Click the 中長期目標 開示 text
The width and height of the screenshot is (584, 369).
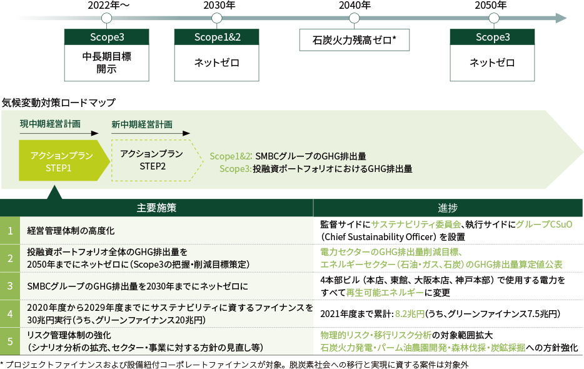106,63
